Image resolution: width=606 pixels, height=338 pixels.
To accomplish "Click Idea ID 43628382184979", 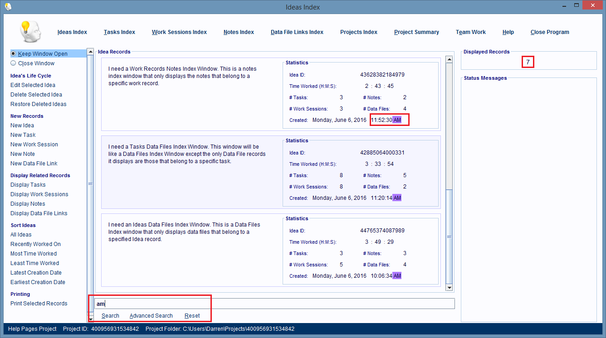I will click(382, 75).
